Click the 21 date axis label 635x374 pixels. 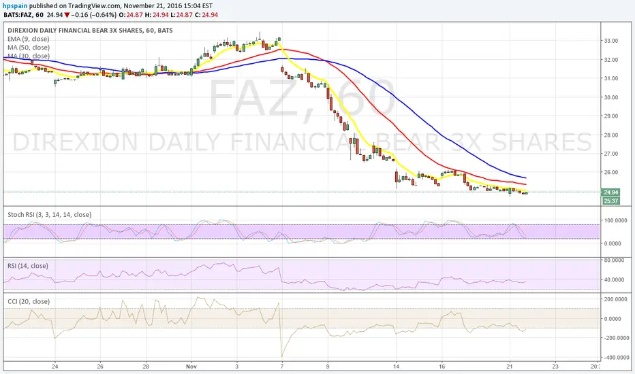point(510,367)
